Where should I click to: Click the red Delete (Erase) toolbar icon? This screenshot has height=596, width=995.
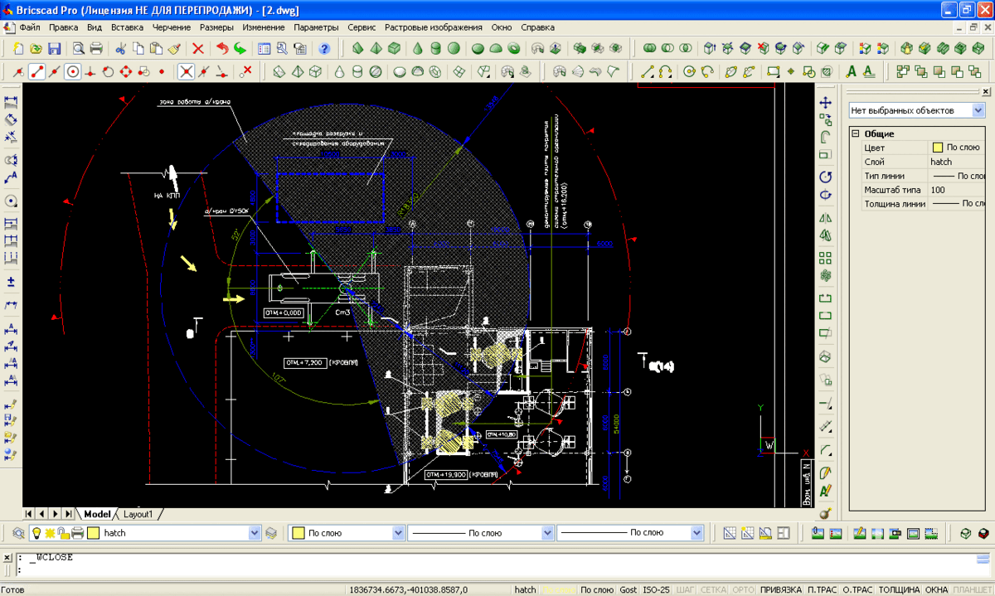tap(198, 48)
